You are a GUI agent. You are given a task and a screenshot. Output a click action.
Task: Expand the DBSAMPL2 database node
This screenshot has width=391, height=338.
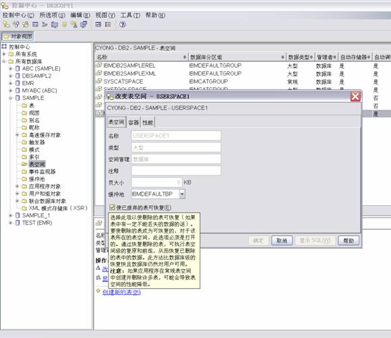coord(11,76)
